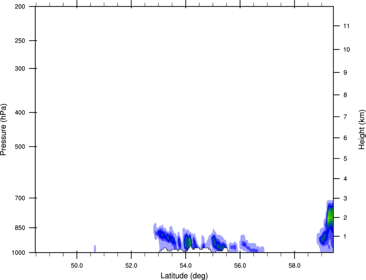Click the bright green contour core near 59 degrees
Image resolution: width=366 pixels, height=280 pixels.
click(330, 215)
